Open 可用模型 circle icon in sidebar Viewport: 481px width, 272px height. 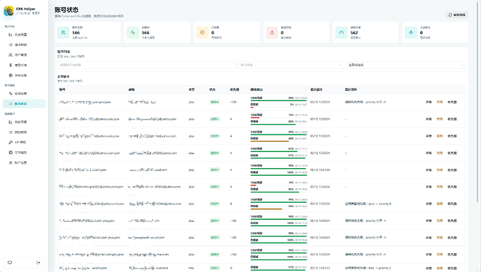[10, 152]
